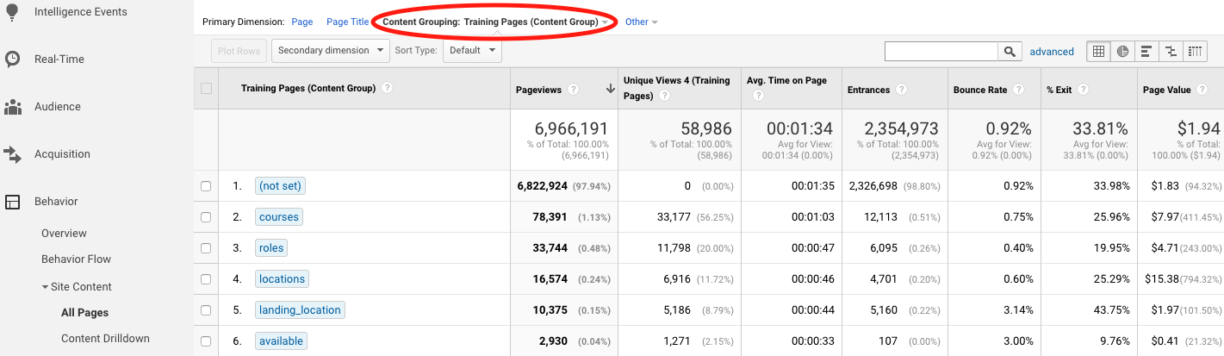
Task: Choose the performance bar view icon
Action: (x=1146, y=52)
